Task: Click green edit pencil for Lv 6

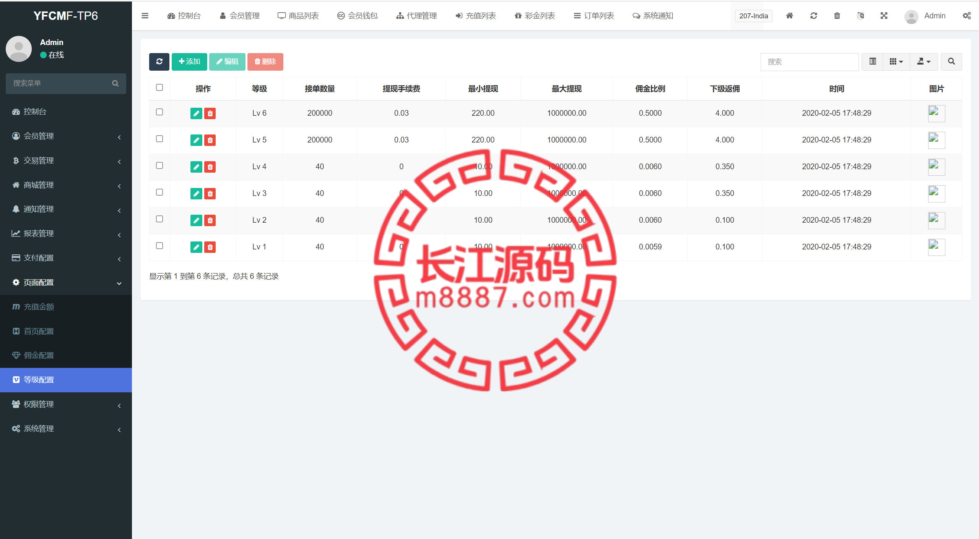Action: pos(196,113)
